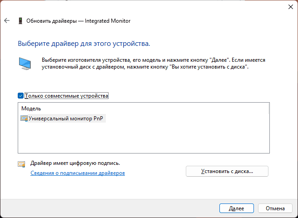Viewport: 298px width, 218px height.
Task: Proceed with the Далее button
Action: [236, 208]
